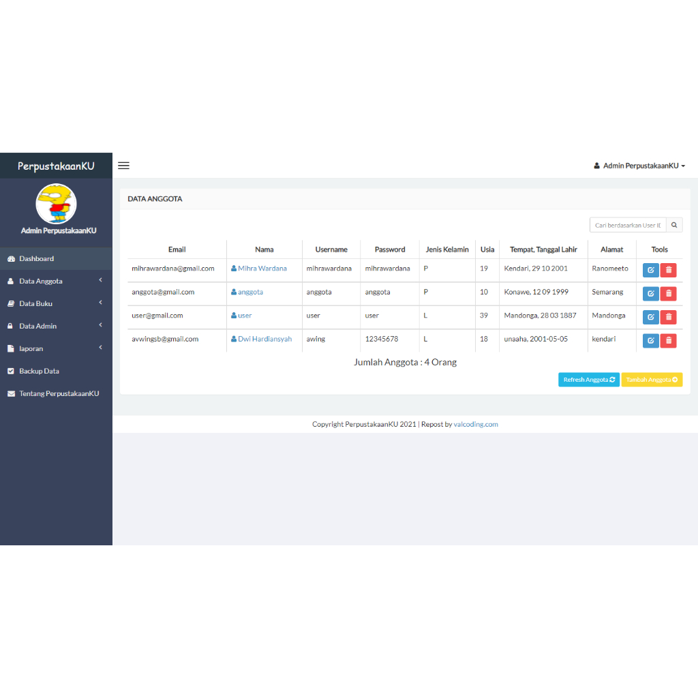Open Dashboard in the sidebar
This screenshot has width=698, height=698.
coord(56,258)
